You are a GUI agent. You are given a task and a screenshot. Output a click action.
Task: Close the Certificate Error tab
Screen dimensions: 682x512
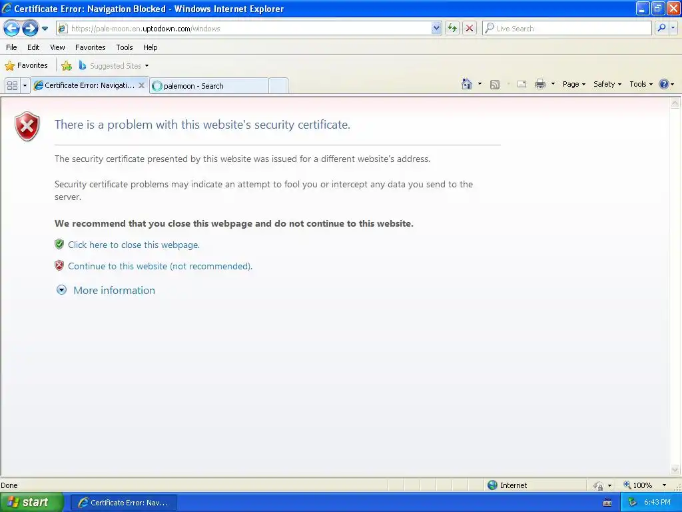(141, 85)
